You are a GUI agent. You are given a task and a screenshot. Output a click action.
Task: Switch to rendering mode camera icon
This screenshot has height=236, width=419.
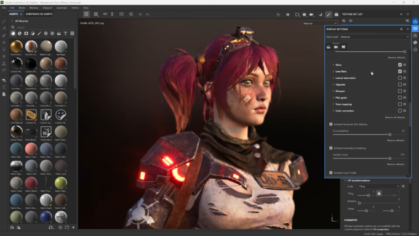(x=337, y=14)
